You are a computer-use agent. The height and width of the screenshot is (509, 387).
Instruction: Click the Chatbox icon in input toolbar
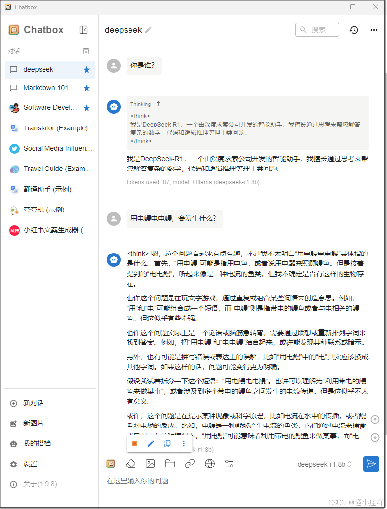[111, 464]
